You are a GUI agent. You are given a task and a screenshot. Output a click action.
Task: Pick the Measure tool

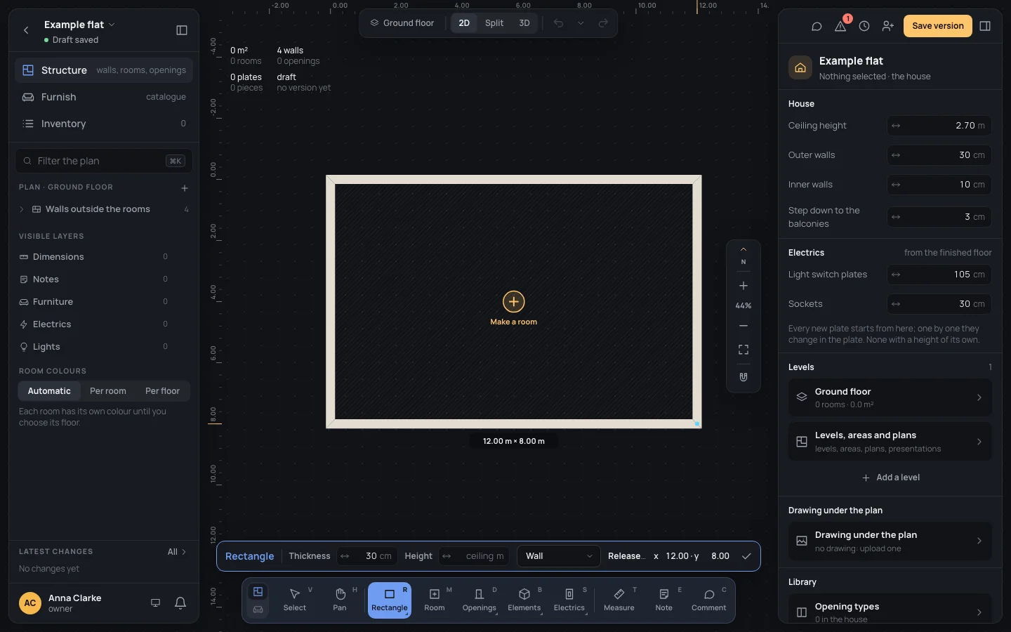619,600
